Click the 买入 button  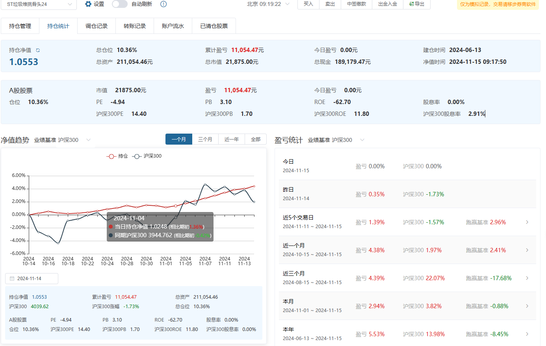tap(308, 4)
